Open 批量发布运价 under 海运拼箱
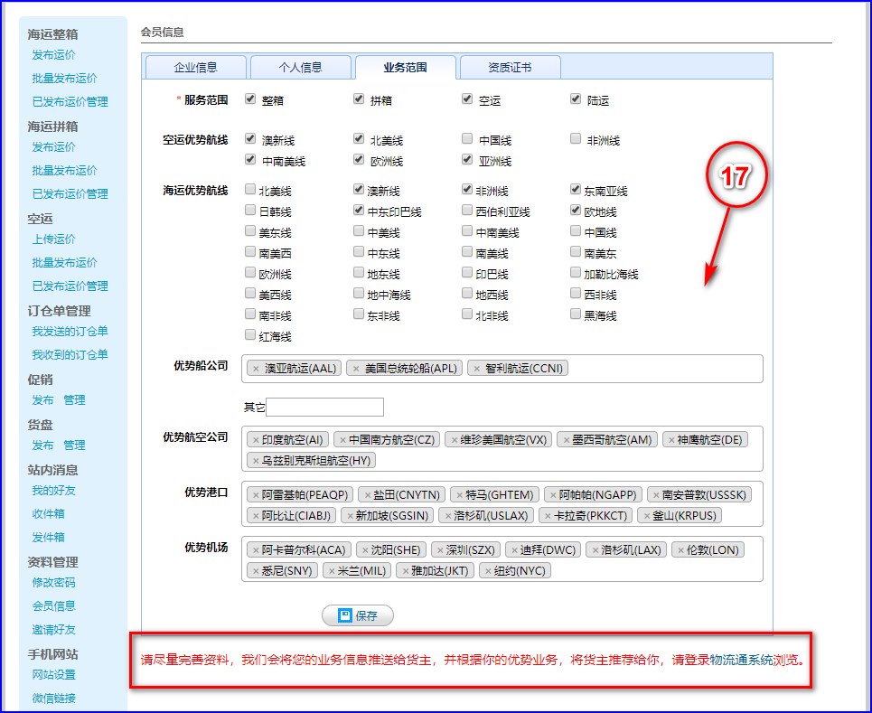 [64, 171]
